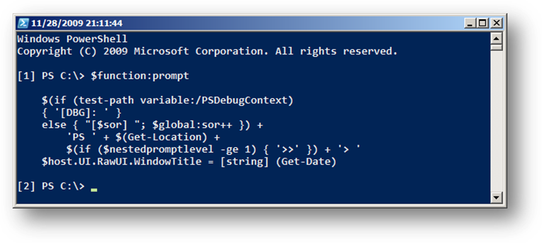Image resolution: width=542 pixels, height=243 pixels.
Task: Click the title bar date text 11/28/2009 21:11:44
Action: [77, 23]
